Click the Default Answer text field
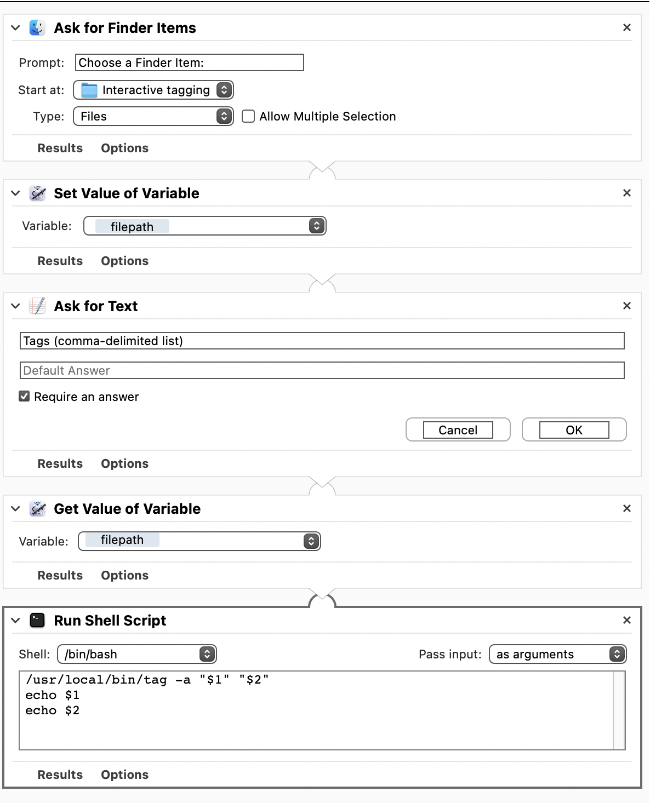650x803 pixels. [322, 370]
